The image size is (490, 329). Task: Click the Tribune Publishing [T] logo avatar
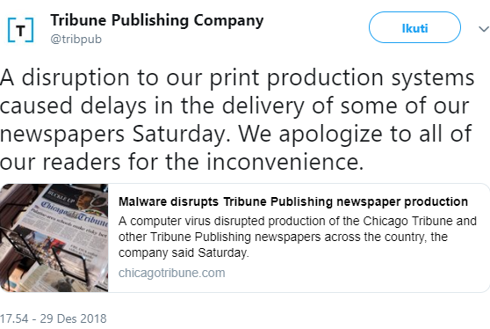[x=20, y=30]
